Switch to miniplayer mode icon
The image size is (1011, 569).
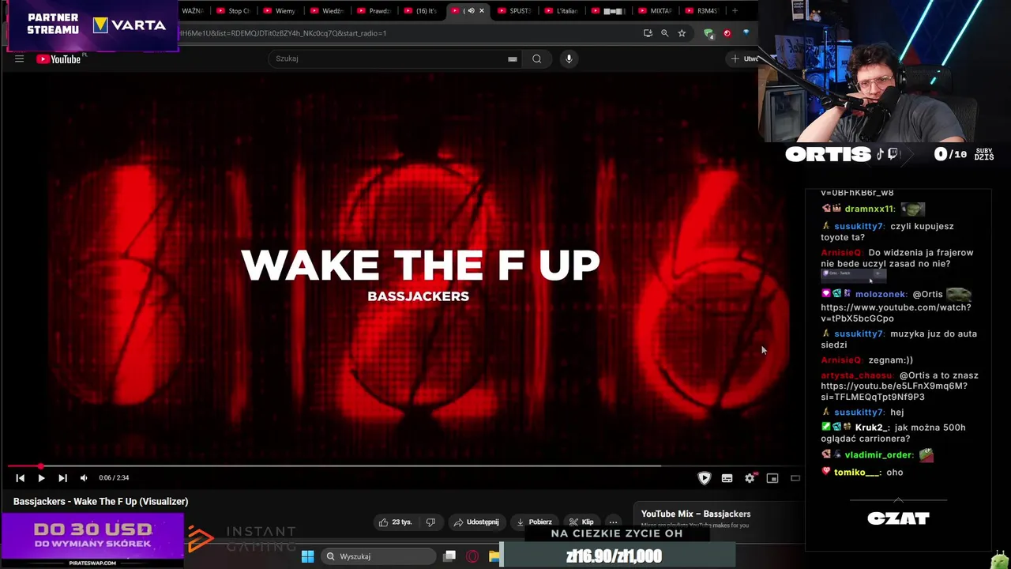[772, 478]
